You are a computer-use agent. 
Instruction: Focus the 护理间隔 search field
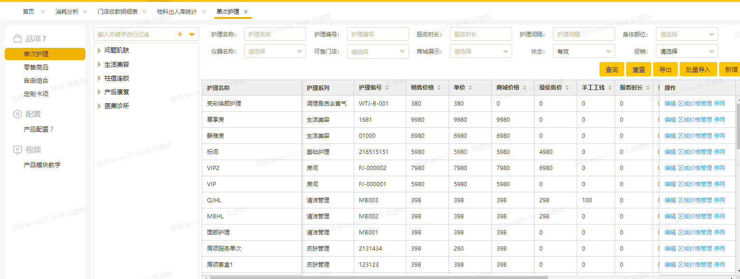[x=584, y=34]
